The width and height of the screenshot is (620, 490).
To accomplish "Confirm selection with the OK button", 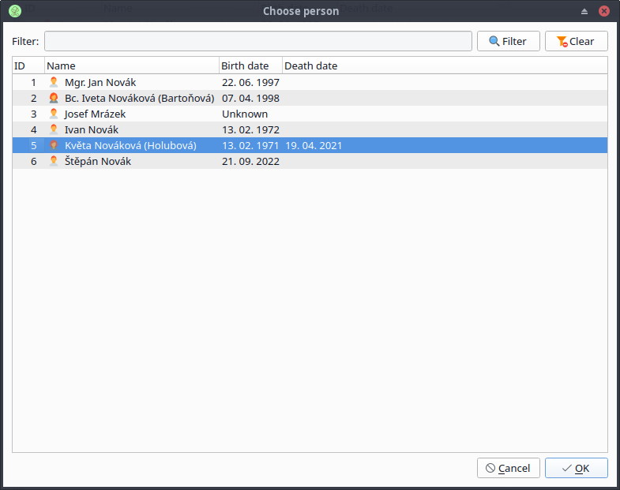I will pyautogui.click(x=576, y=468).
